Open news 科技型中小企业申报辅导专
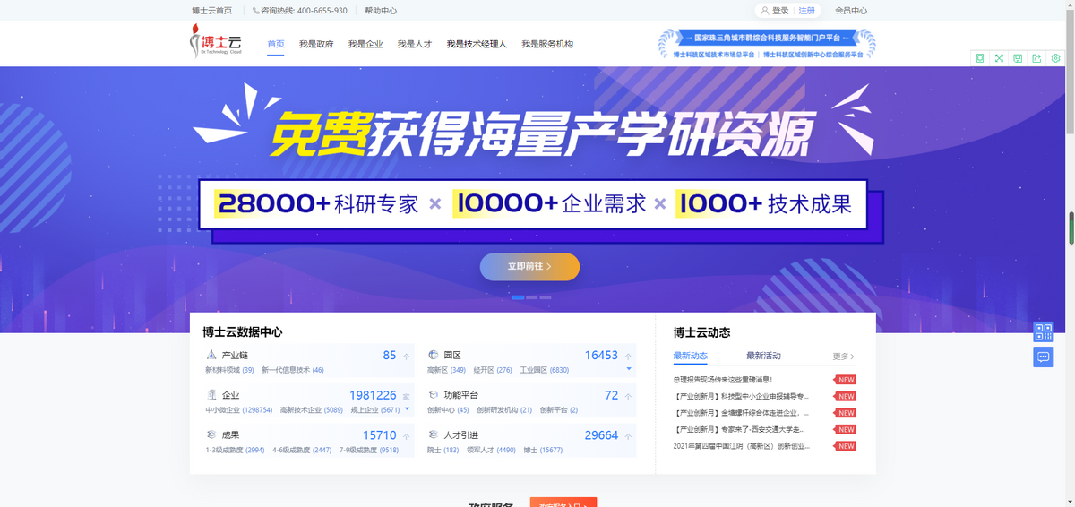This screenshot has width=1075, height=507. [742, 396]
